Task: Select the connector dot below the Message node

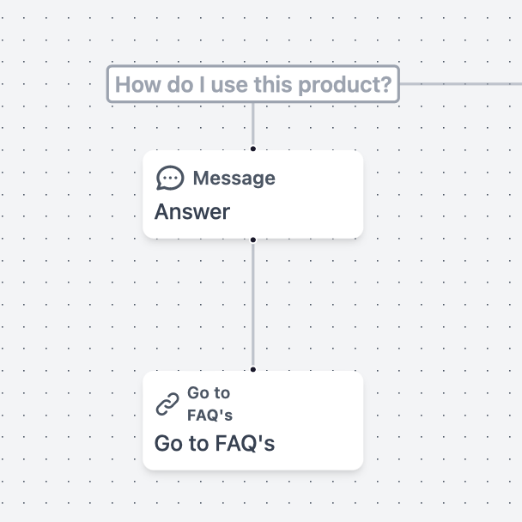Action: point(253,240)
